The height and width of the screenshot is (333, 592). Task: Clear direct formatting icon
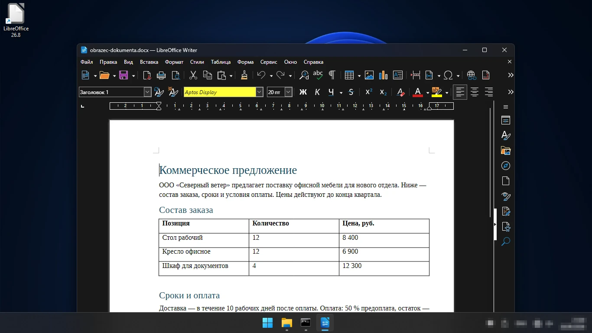click(401, 92)
